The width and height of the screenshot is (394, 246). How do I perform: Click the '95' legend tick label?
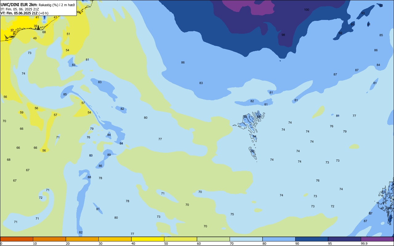point(330,244)
